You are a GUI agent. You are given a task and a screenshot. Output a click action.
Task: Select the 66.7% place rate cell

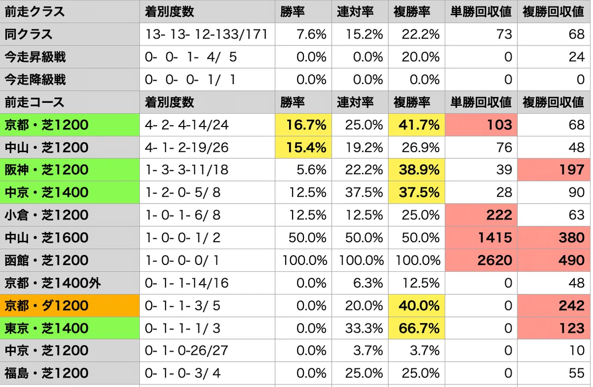(x=416, y=328)
